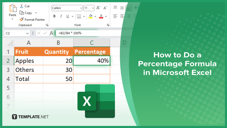Toggle Bold formatting
This screenshot has height=128, width=227.
pos(54,16)
